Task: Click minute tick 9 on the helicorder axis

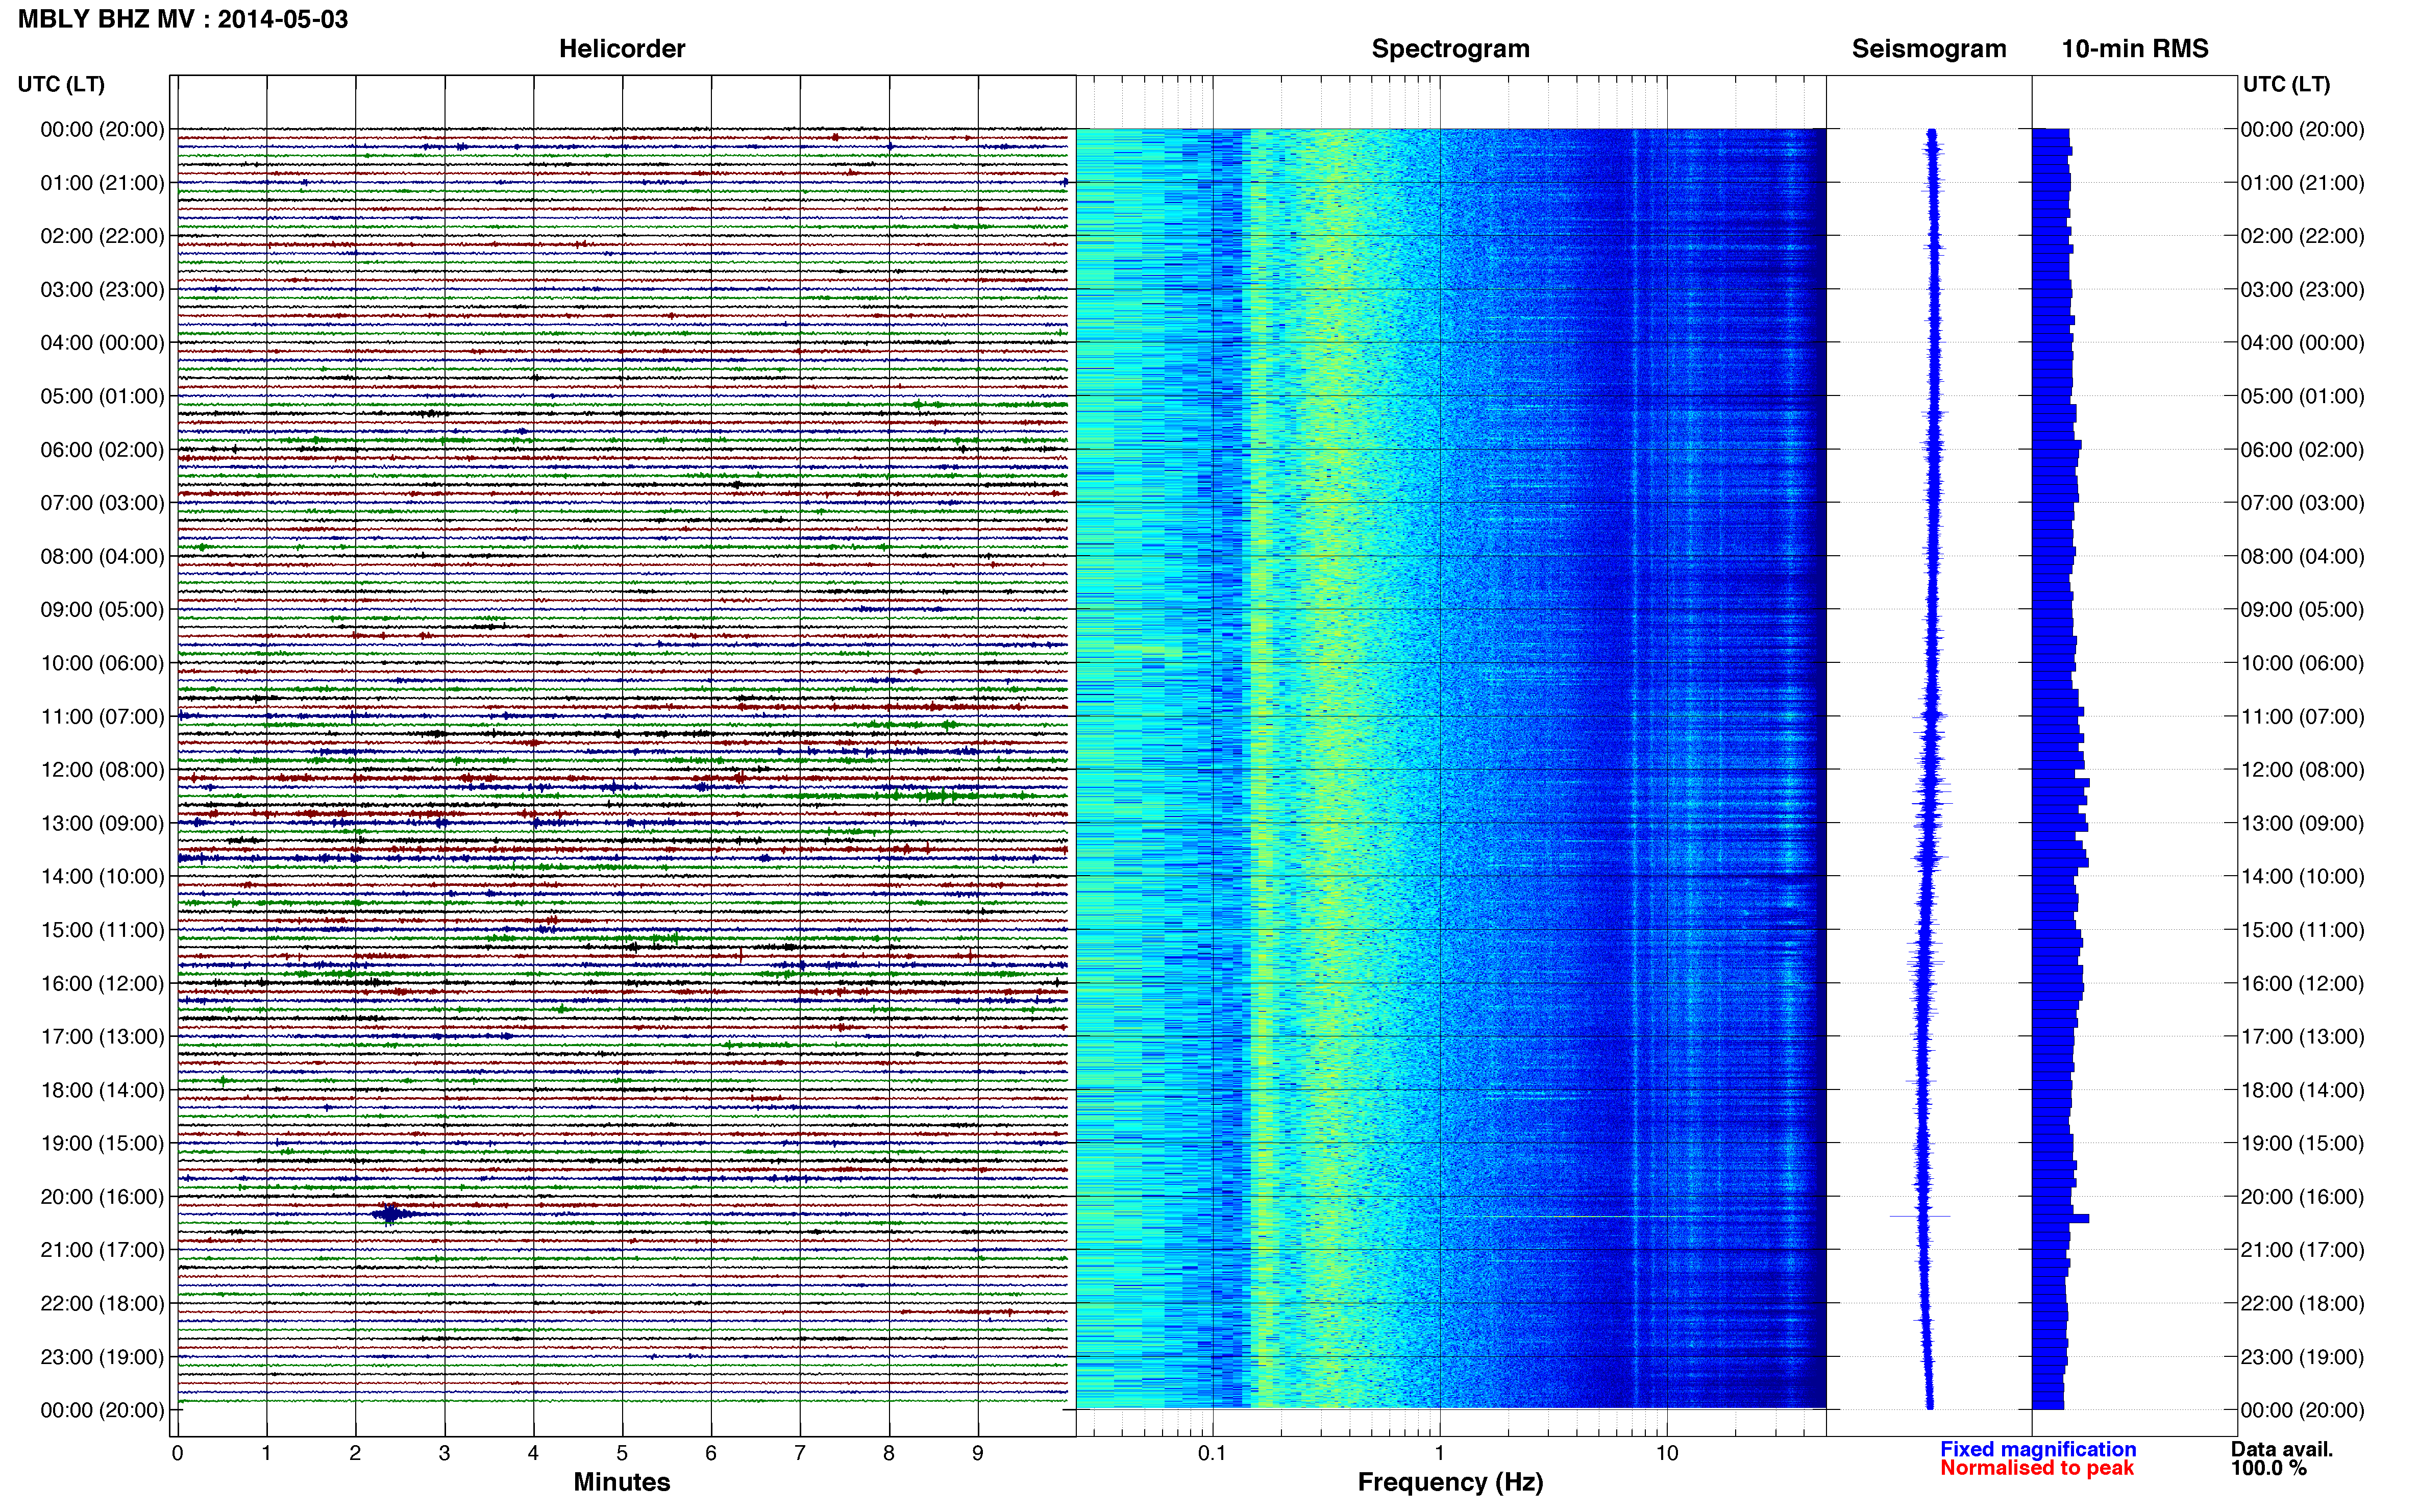Action: click(978, 1453)
